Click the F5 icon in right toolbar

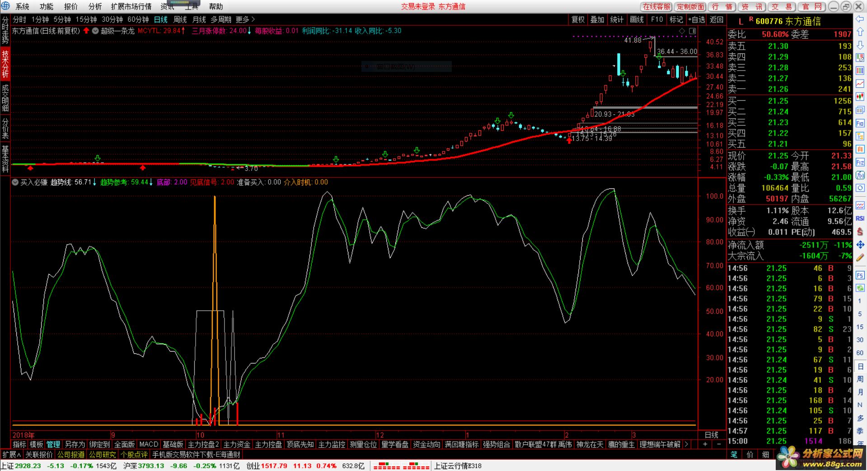tap(860, 275)
